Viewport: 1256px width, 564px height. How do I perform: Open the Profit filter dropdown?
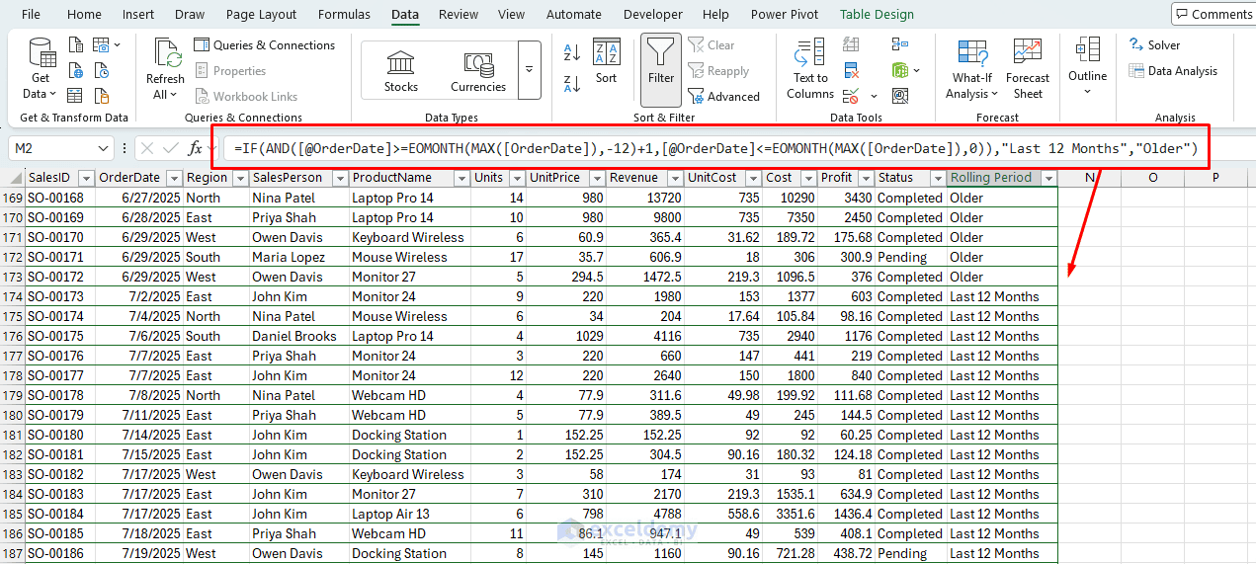pos(865,178)
